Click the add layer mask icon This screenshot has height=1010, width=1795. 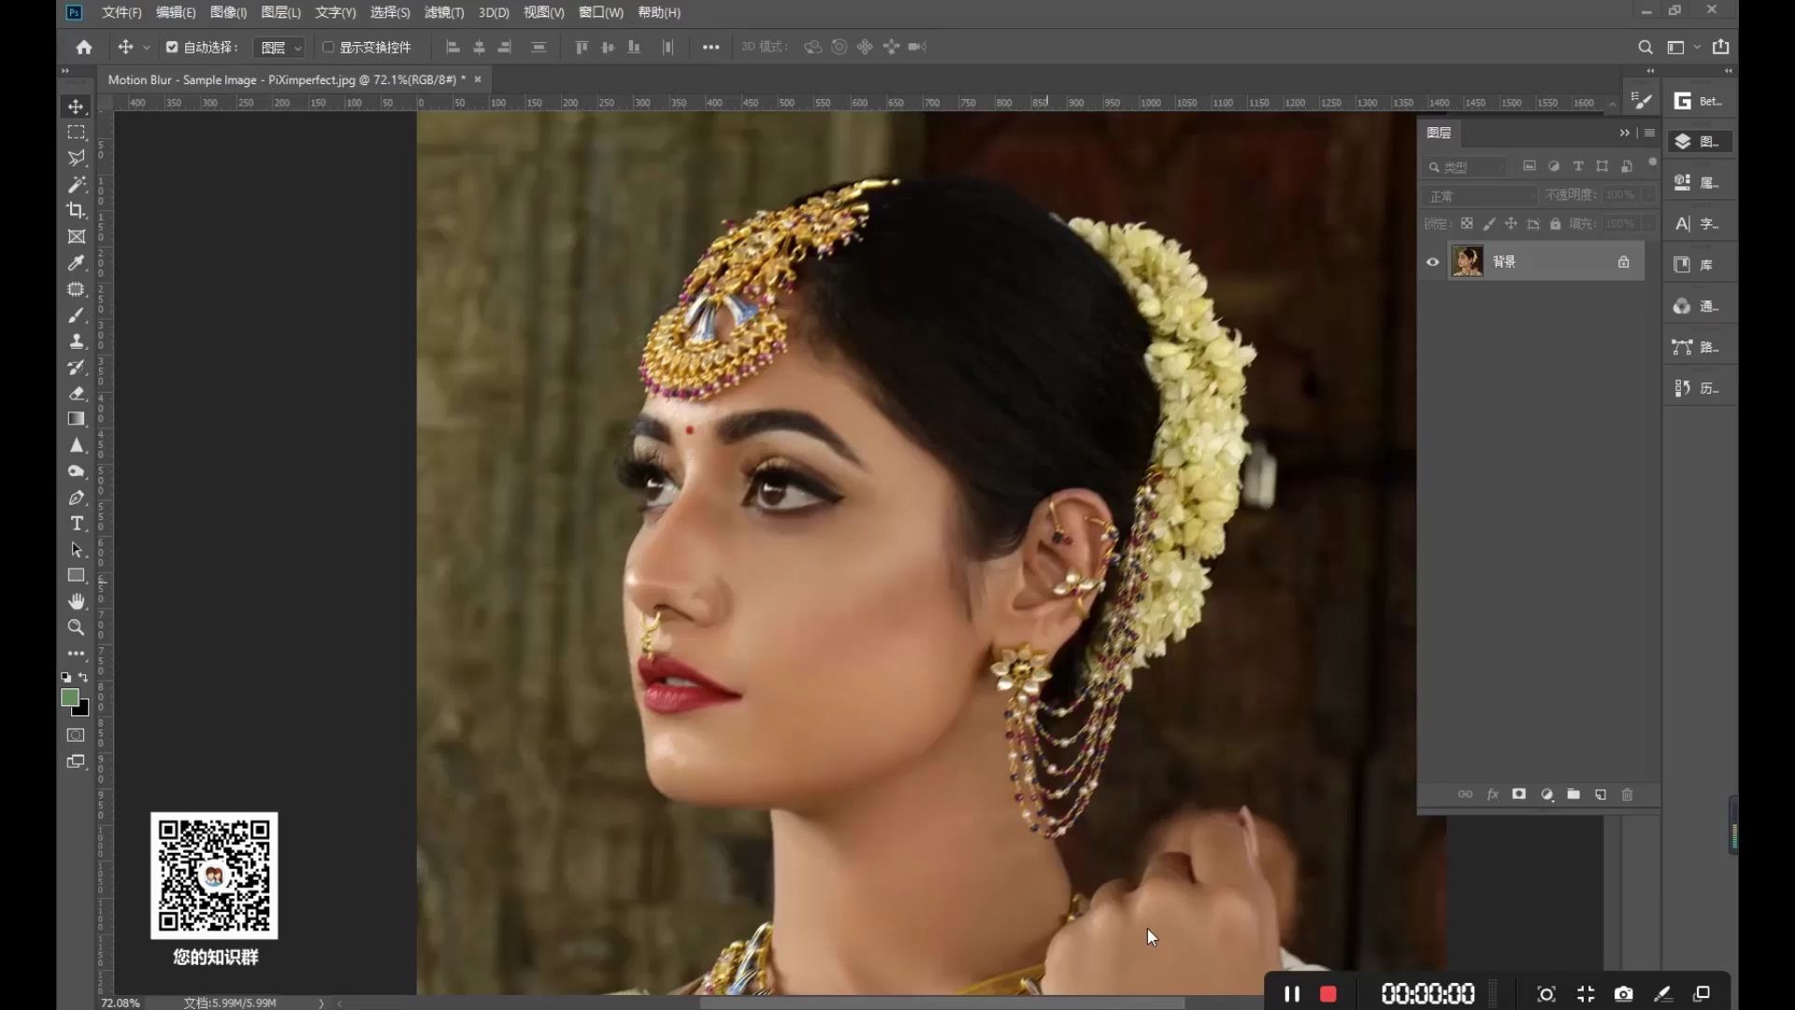pyautogui.click(x=1519, y=794)
